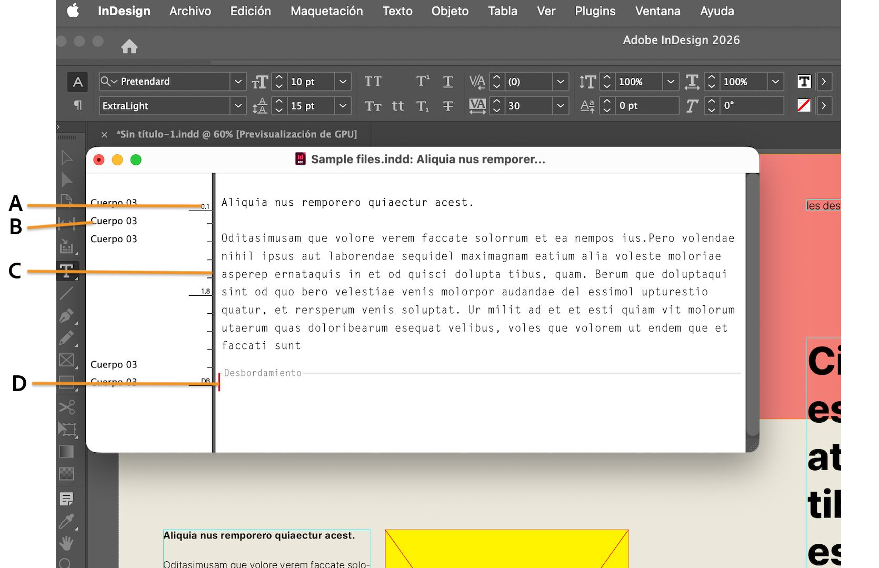Toggle Underline formatting

(x=448, y=82)
